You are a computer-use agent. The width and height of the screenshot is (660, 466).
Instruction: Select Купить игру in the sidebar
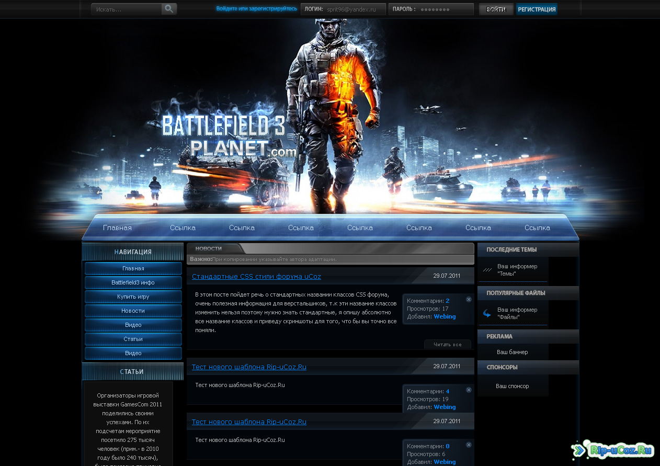133,297
